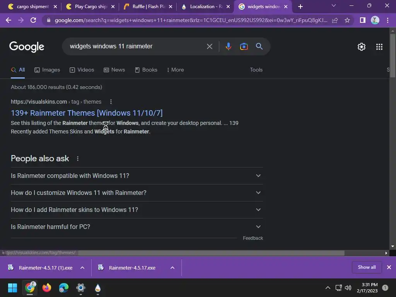Open the More search filters menu
This screenshot has width=396, height=297.
(x=175, y=70)
